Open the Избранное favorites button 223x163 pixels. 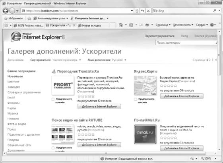[14, 18]
